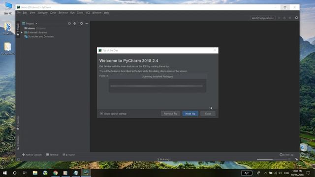This screenshot has height=177, width=315.
Task: Open the Window menu
Action: (97, 13)
